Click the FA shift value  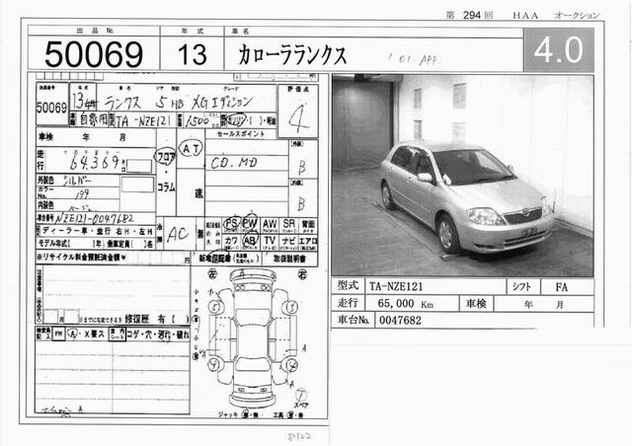coord(561,287)
